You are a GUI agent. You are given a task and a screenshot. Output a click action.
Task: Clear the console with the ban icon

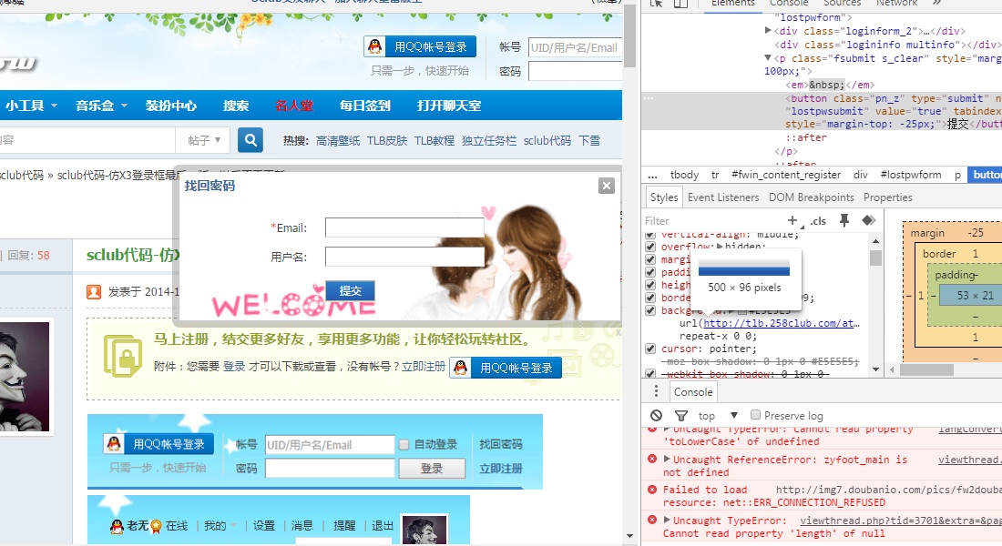(656, 415)
